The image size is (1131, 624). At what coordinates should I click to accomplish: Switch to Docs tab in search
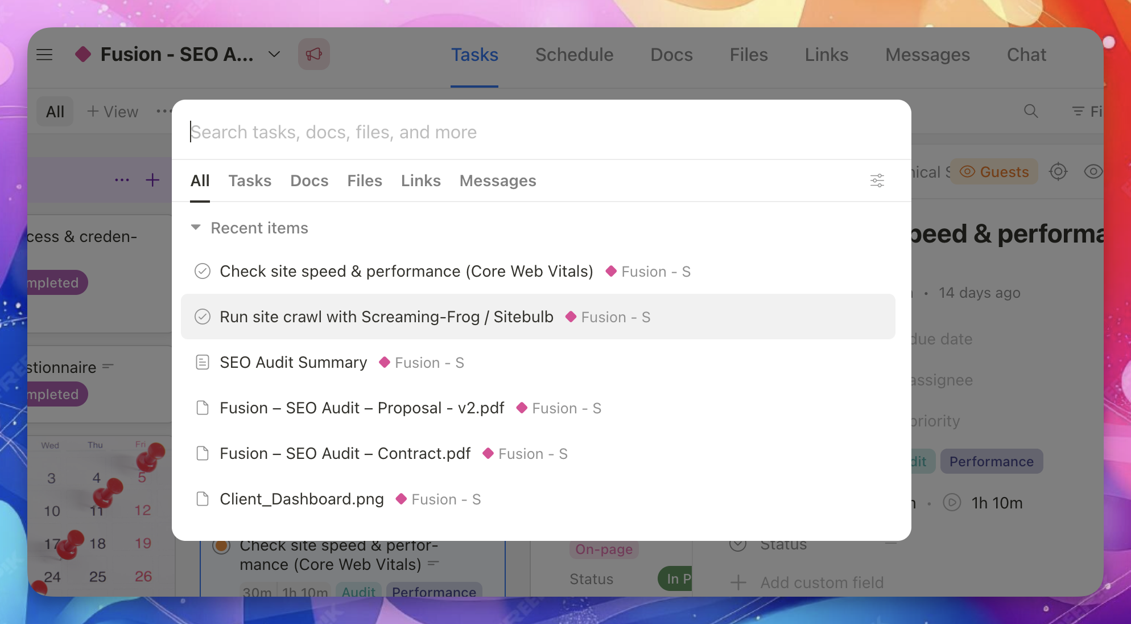(x=309, y=180)
